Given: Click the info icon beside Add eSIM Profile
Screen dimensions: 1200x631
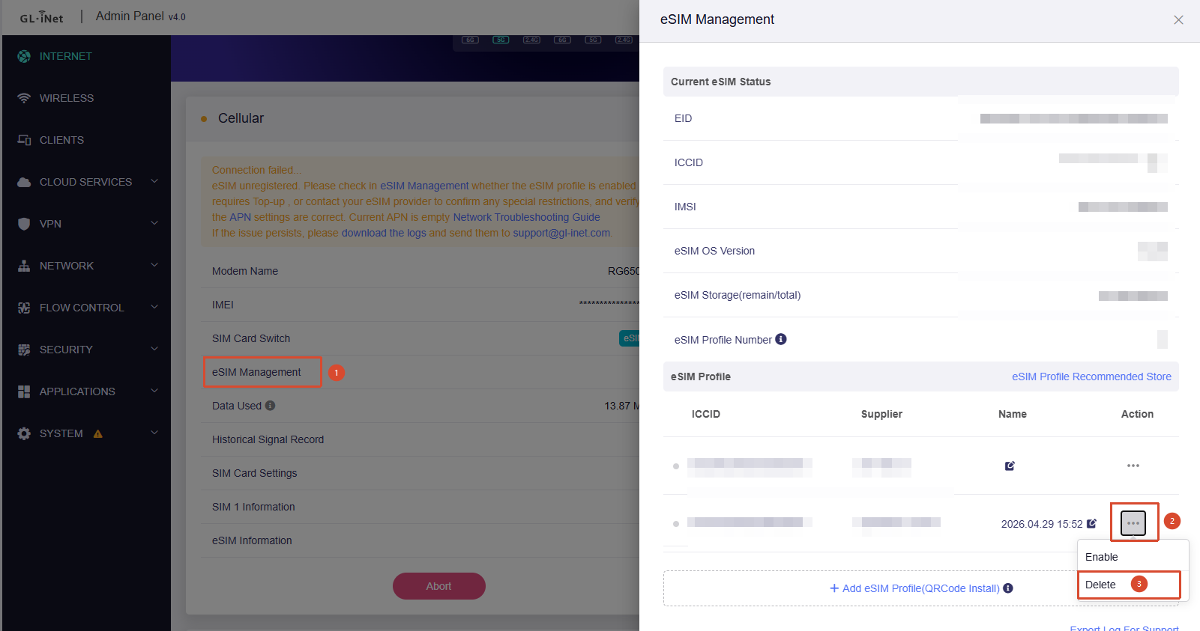Looking at the screenshot, I should 1008,588.
